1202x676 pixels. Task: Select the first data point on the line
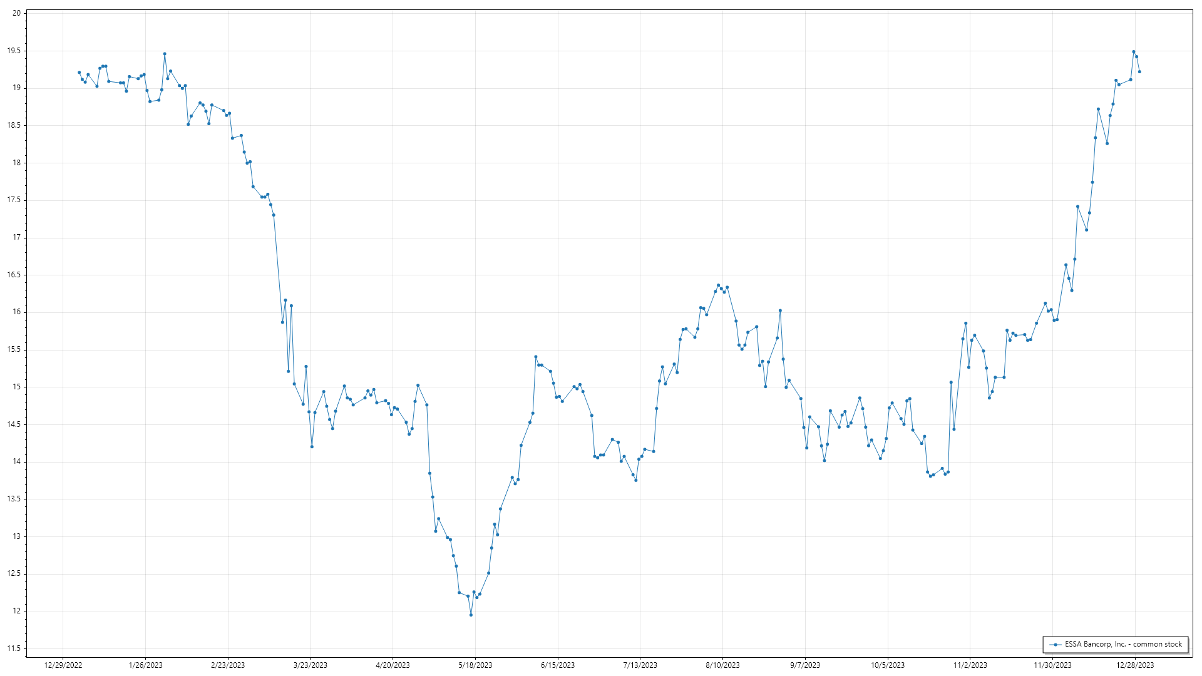point(79,73)
